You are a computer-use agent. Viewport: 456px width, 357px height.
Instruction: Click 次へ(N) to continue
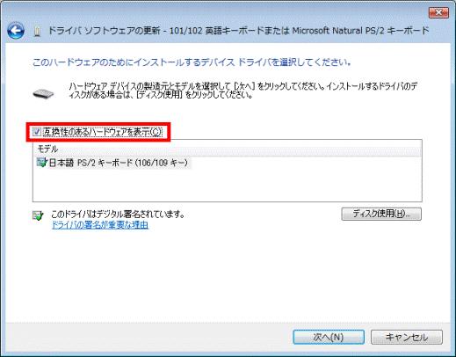pyautogui.click(x=329, y=337)
